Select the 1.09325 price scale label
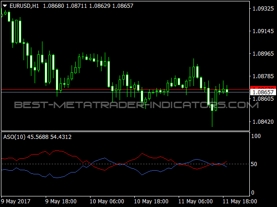 pyautogui.click(x=263, y=8)
